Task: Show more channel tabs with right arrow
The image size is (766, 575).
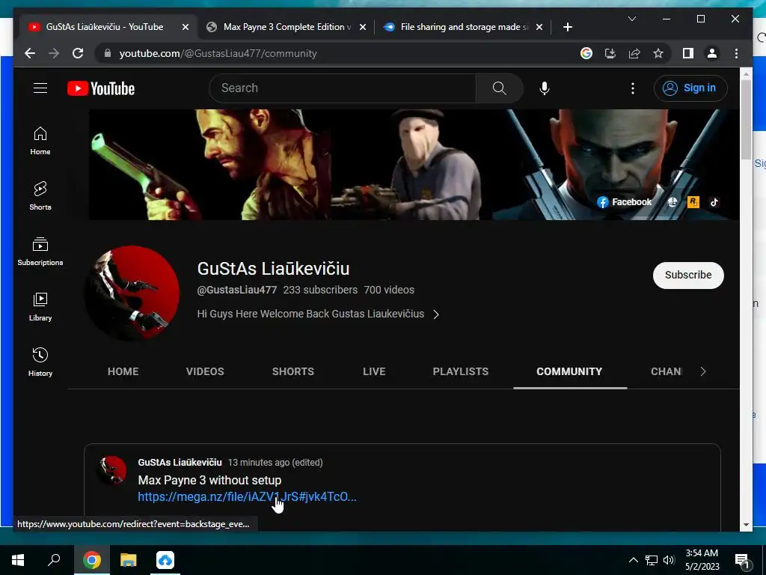Action: (703, 371)
